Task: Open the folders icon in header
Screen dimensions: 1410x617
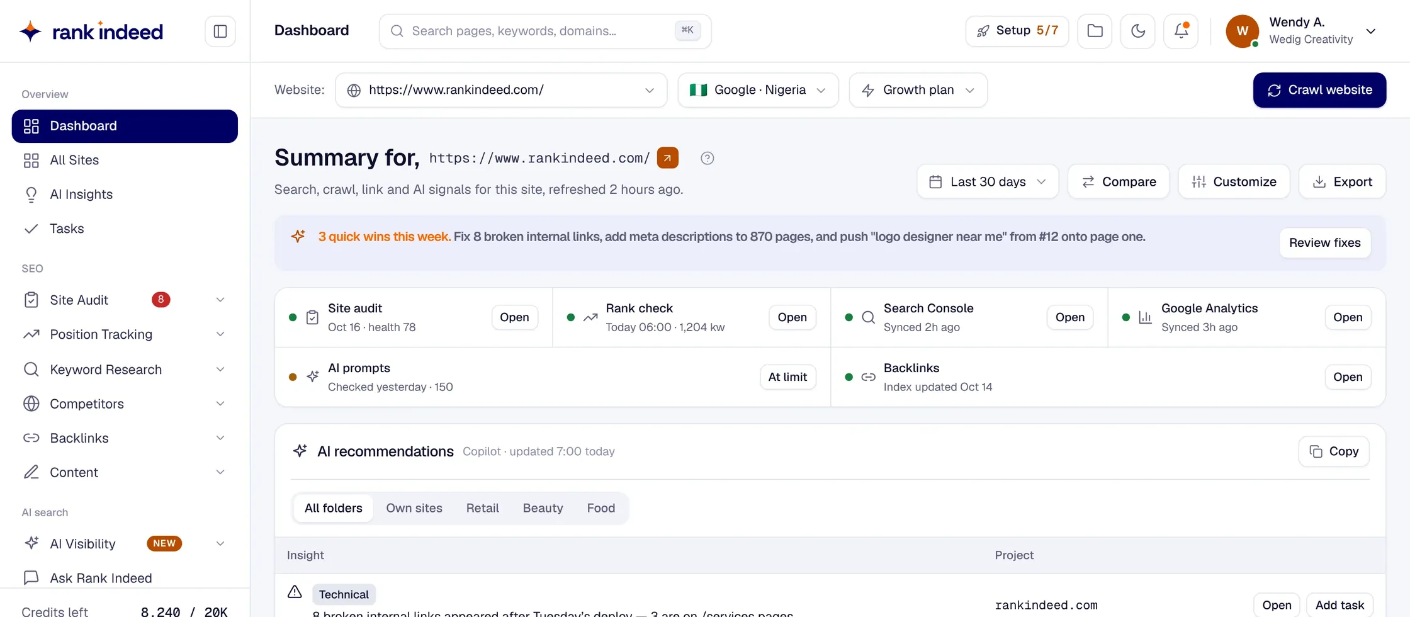Action: [1095, 31]
